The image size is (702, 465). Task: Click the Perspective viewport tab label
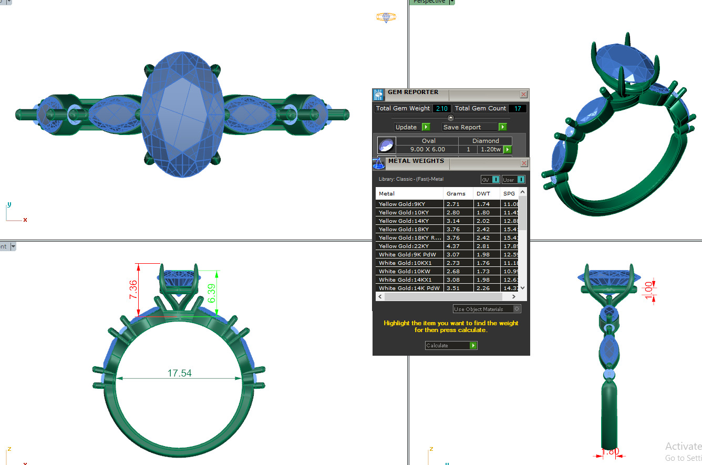[428, 2]
